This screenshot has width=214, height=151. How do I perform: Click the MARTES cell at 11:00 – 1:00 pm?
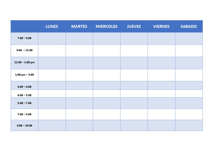pos(79,63)
